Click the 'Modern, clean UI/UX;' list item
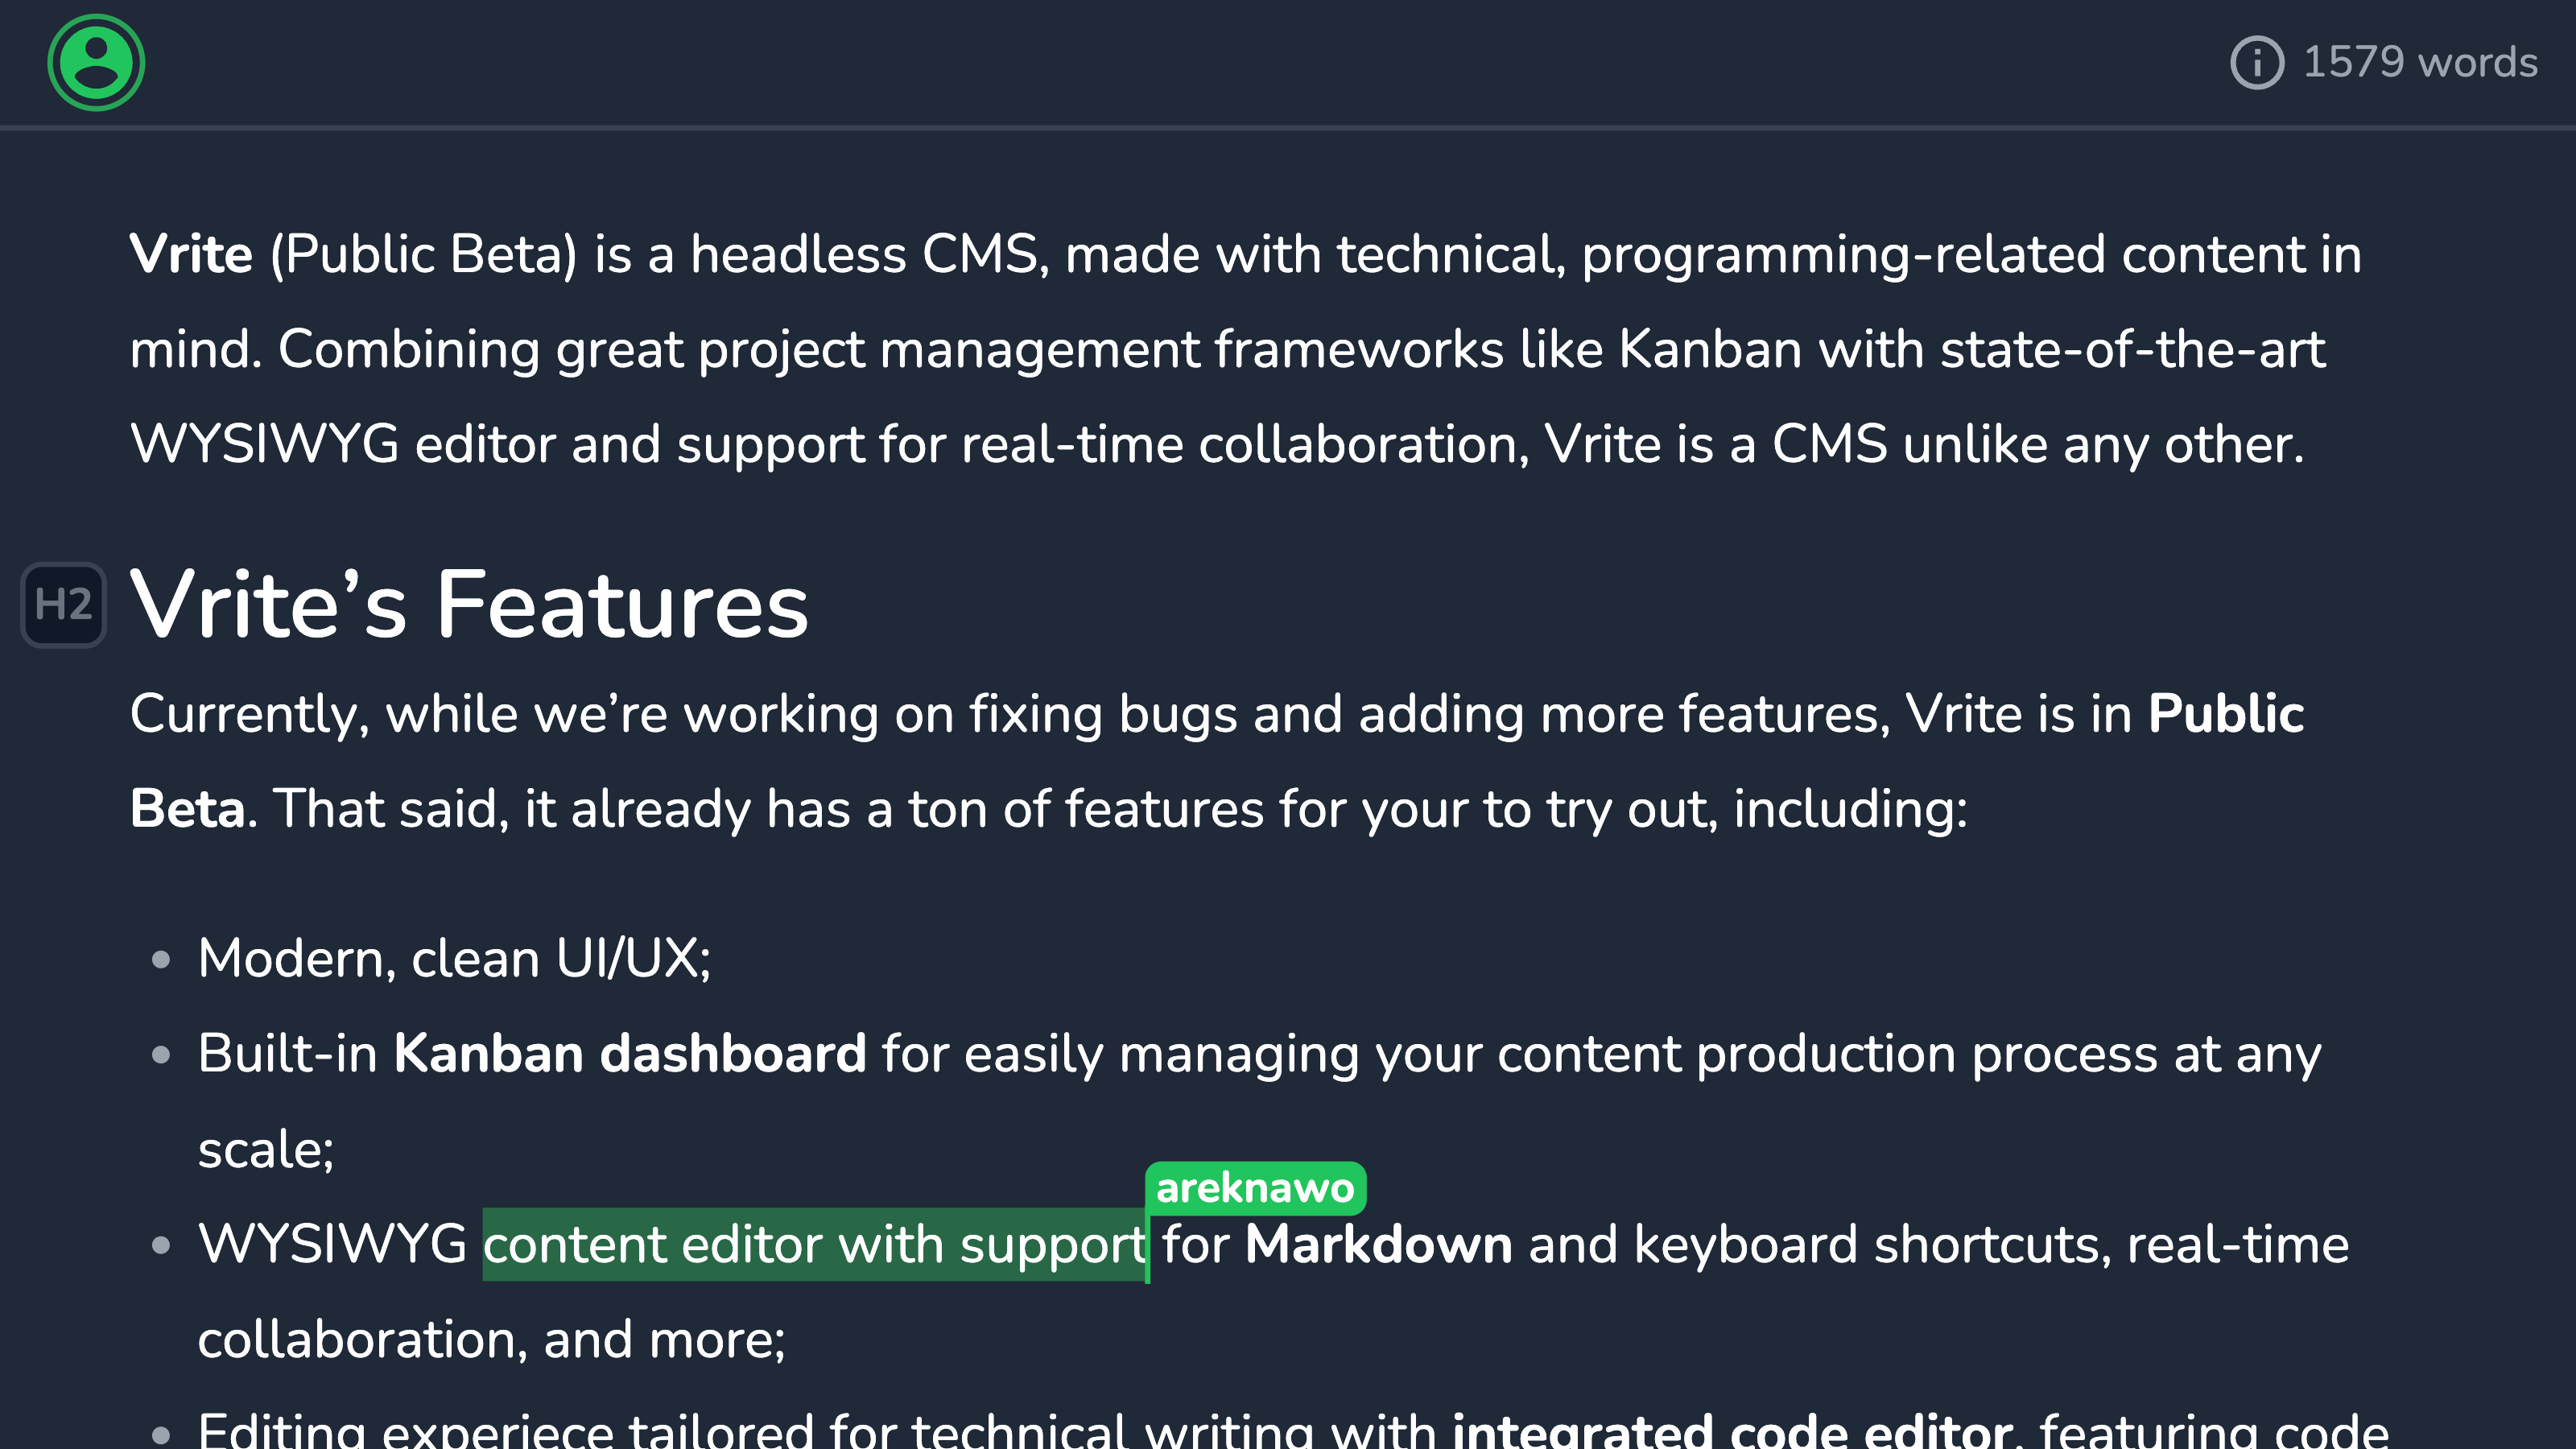Screen dimensions: 2576x1449 click(x=454, y=958)
